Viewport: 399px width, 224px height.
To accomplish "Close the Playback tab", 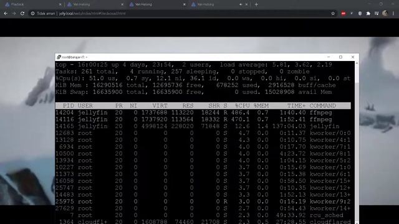I will click(x=60, y=4).
